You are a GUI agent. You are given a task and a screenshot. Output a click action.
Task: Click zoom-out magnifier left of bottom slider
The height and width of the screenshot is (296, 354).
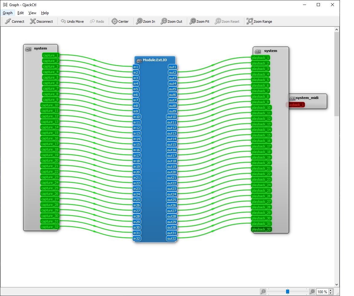263,291
